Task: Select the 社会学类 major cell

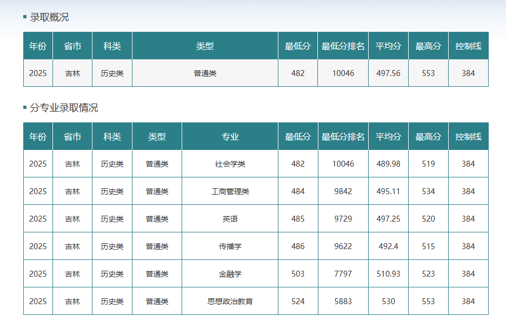Action: pyautogui.click(x=230, y=164)
